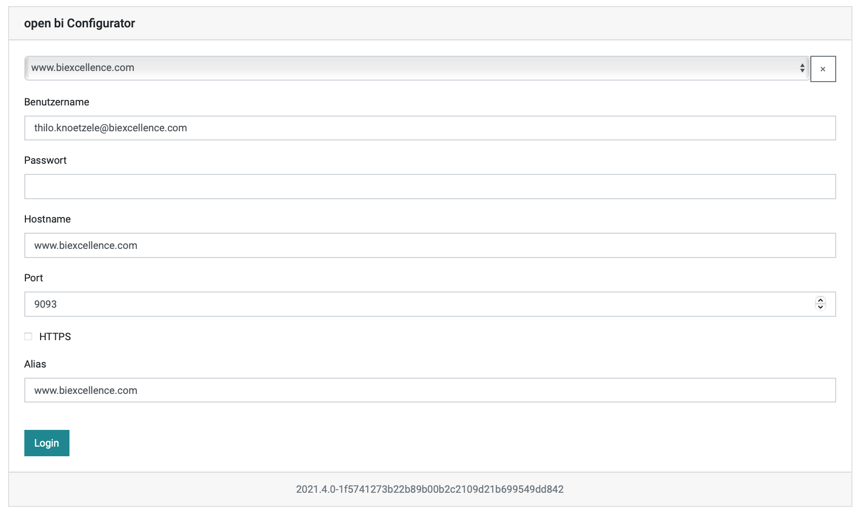Click the Benutzername label
857x511 pixels.
point(57,102)
